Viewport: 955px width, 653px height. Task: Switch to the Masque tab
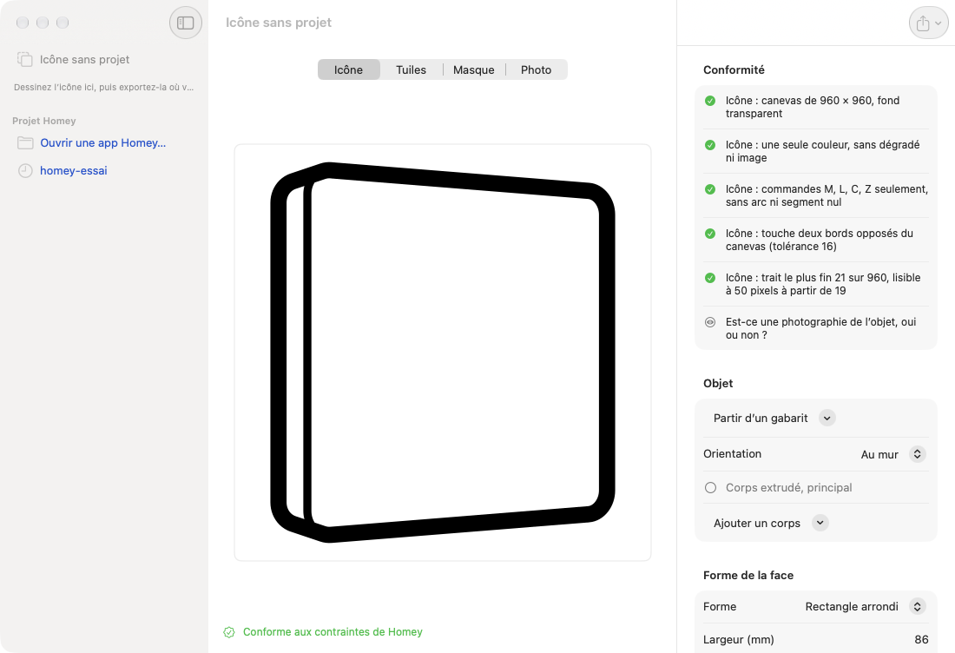(474, 69)
